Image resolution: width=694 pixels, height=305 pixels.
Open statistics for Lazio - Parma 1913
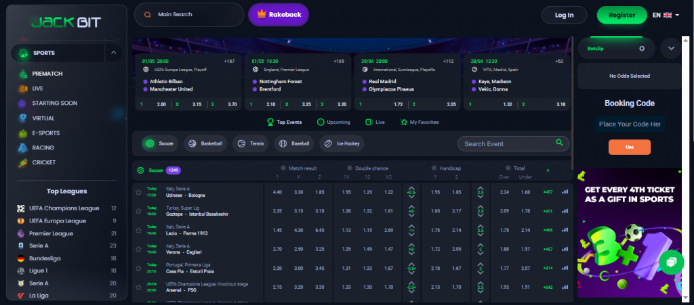click(x=565, y=230)
